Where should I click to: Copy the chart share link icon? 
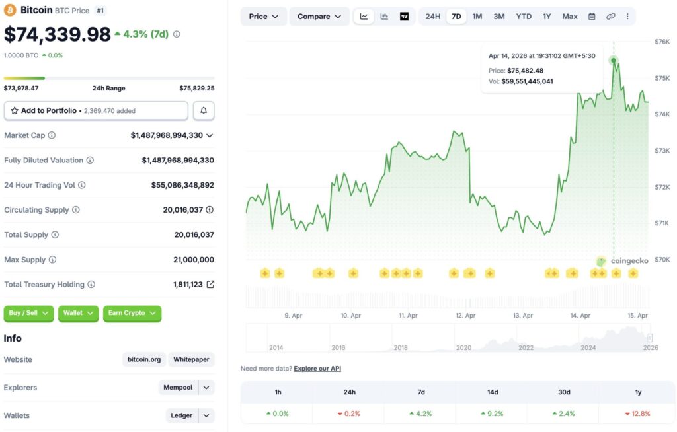(x=611, y=16)
